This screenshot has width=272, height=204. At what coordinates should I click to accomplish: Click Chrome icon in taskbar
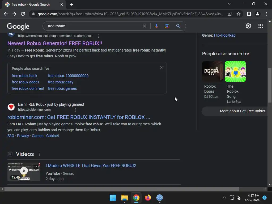[x=136, y=198]
